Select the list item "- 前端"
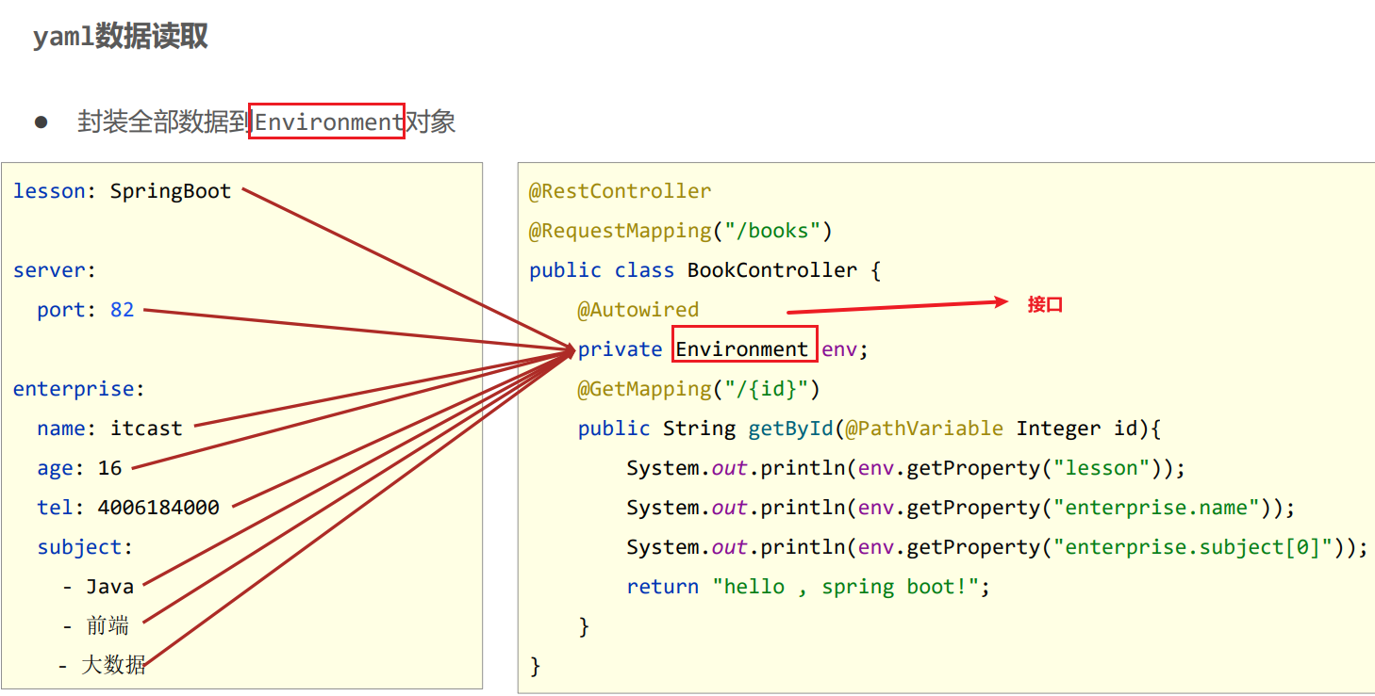Viewport: 1375px width, 696px height. (x=96, y=625)
